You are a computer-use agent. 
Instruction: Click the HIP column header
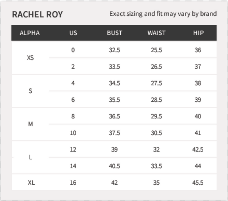(198, 33)
